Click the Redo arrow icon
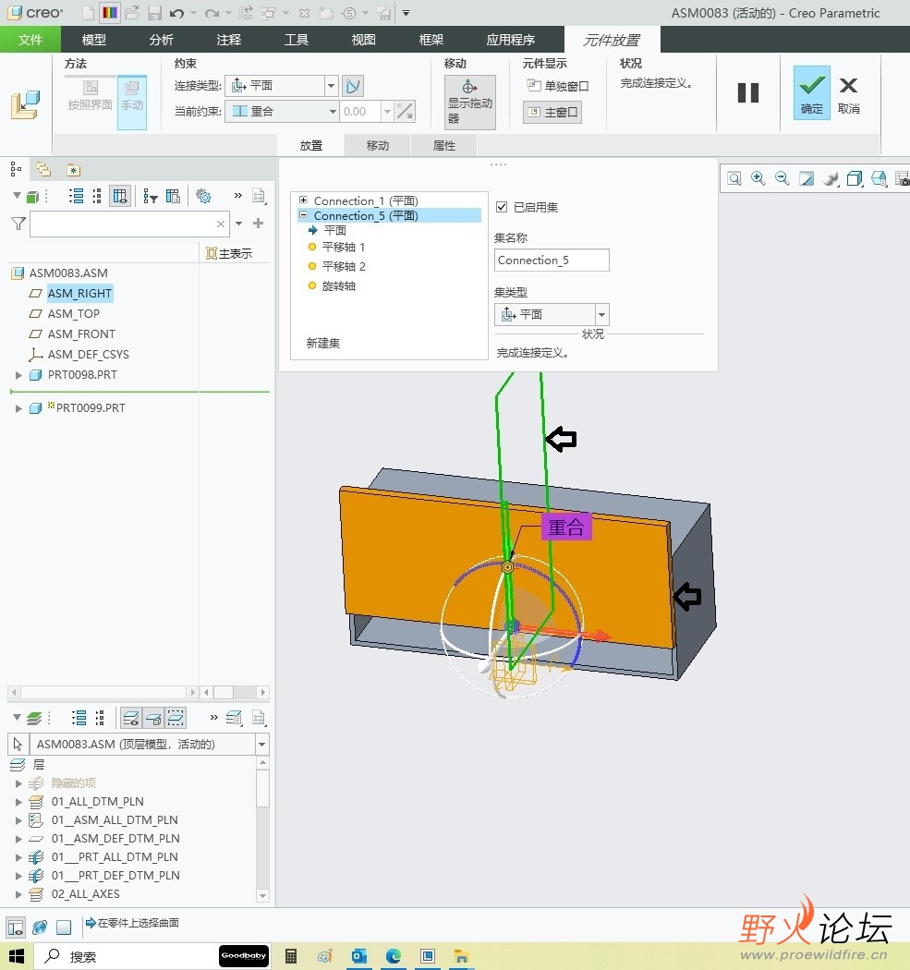Screen dimensions: 910x970 coord(212,12)
